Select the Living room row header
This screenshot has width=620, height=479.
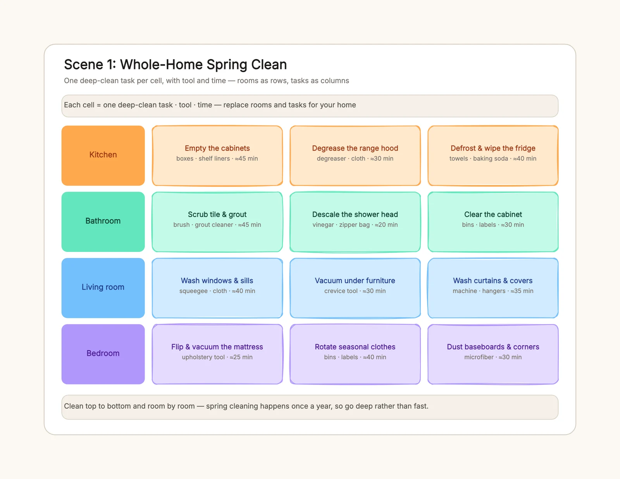click(x=103, y=288)
